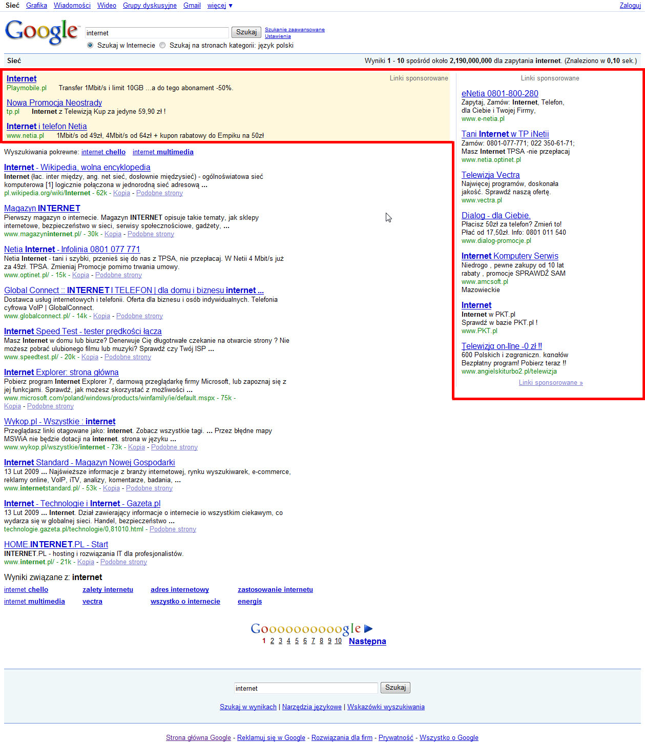645x743 pixels.
Task: Open 'Internet Explorer: strona główna' result
Action: [x=61, y=372]
